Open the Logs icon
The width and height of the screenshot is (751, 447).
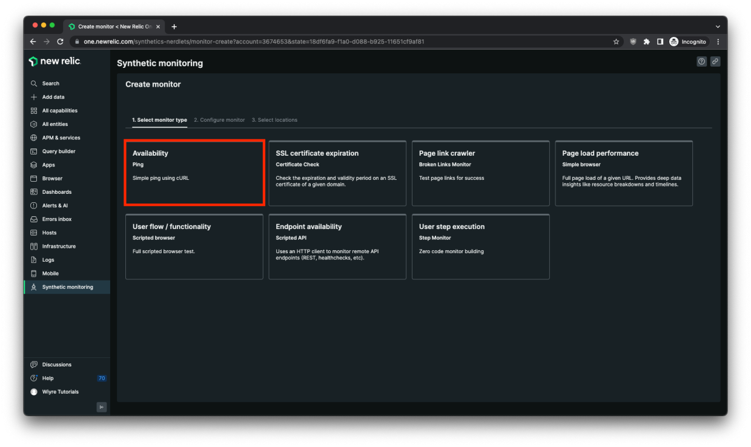coord(34,260)
